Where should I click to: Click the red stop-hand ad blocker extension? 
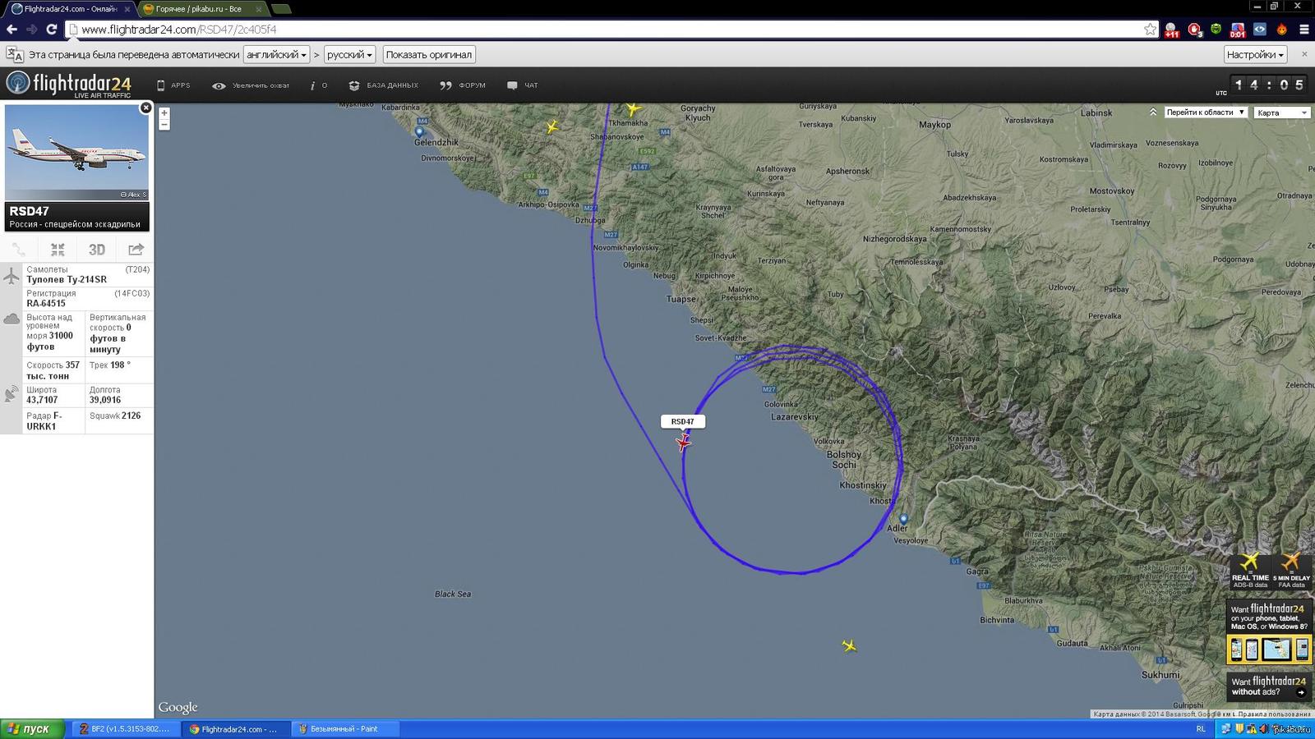(1194, 30)
